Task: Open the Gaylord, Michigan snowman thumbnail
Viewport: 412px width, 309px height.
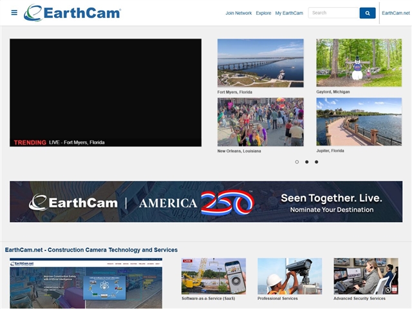Action: click(359, 63)
